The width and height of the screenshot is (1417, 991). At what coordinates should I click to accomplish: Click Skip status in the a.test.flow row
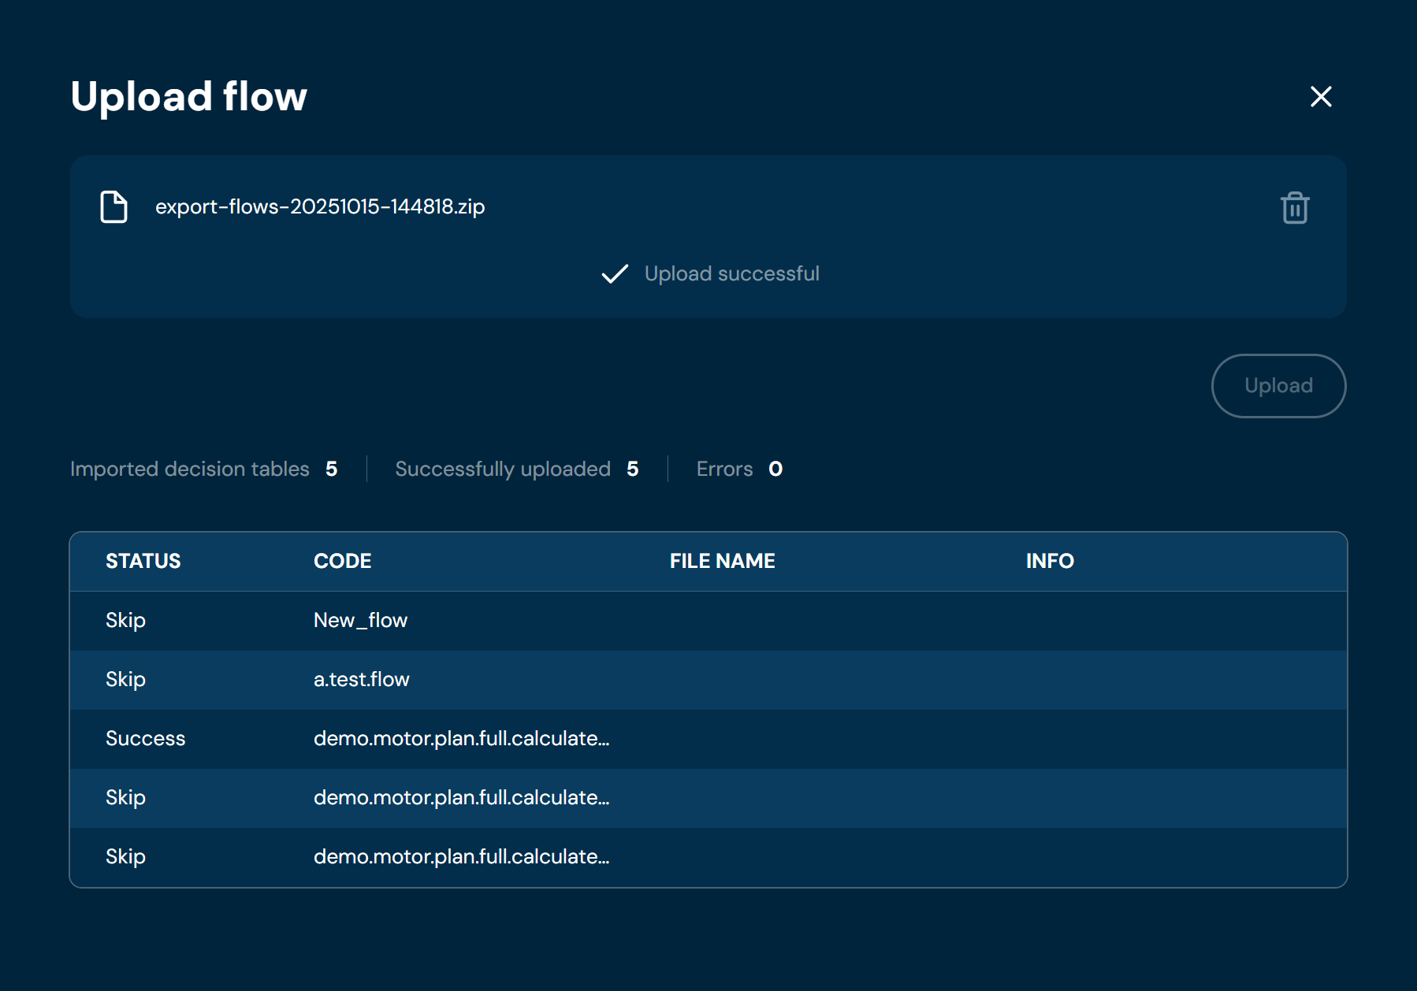coord(125,680)
